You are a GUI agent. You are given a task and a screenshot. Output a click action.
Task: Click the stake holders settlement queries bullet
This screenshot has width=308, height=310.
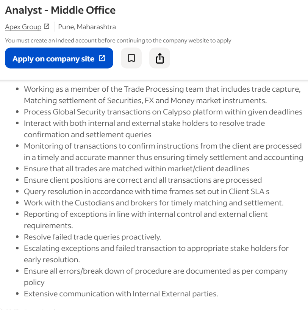[x=144, y=129]
